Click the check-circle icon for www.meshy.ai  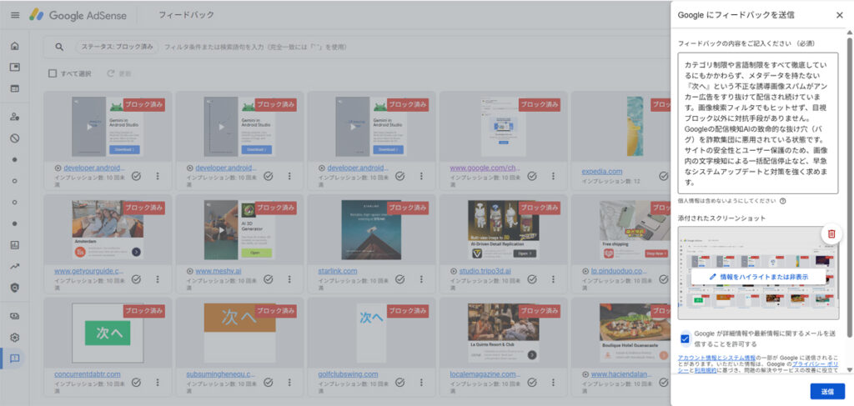coord(269,278)
